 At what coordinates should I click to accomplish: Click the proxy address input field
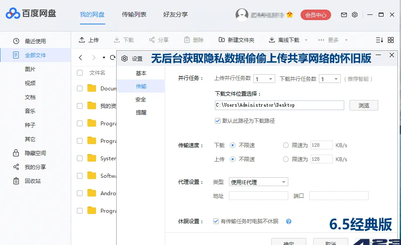259,196
